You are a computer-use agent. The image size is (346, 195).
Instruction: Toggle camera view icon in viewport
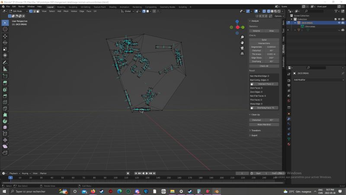click(242, 48)
